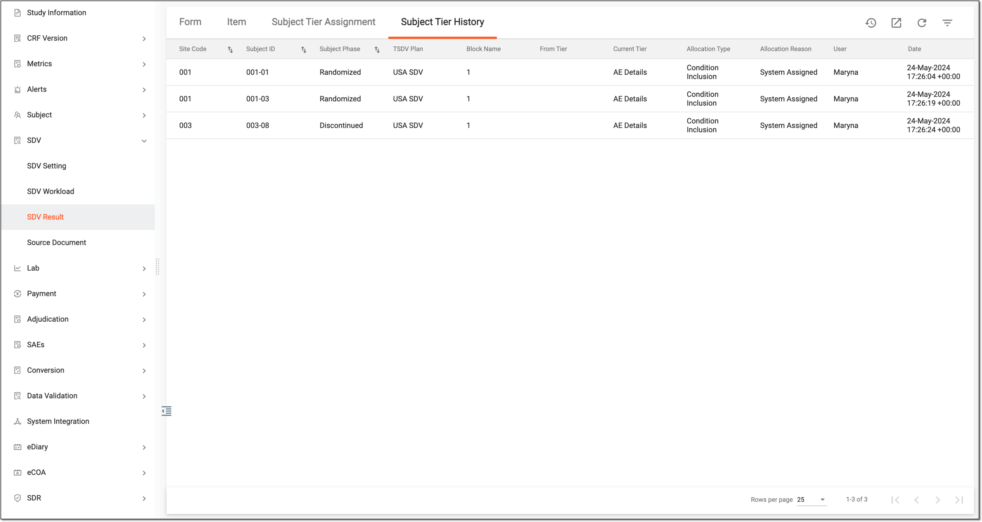The image size is (982, 522).
Task: Open SDV Workload in sidebar
Action: pyautogui.click(x=50, y=191)
